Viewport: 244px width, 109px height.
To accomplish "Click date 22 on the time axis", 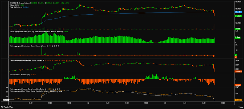I will 88,103.
